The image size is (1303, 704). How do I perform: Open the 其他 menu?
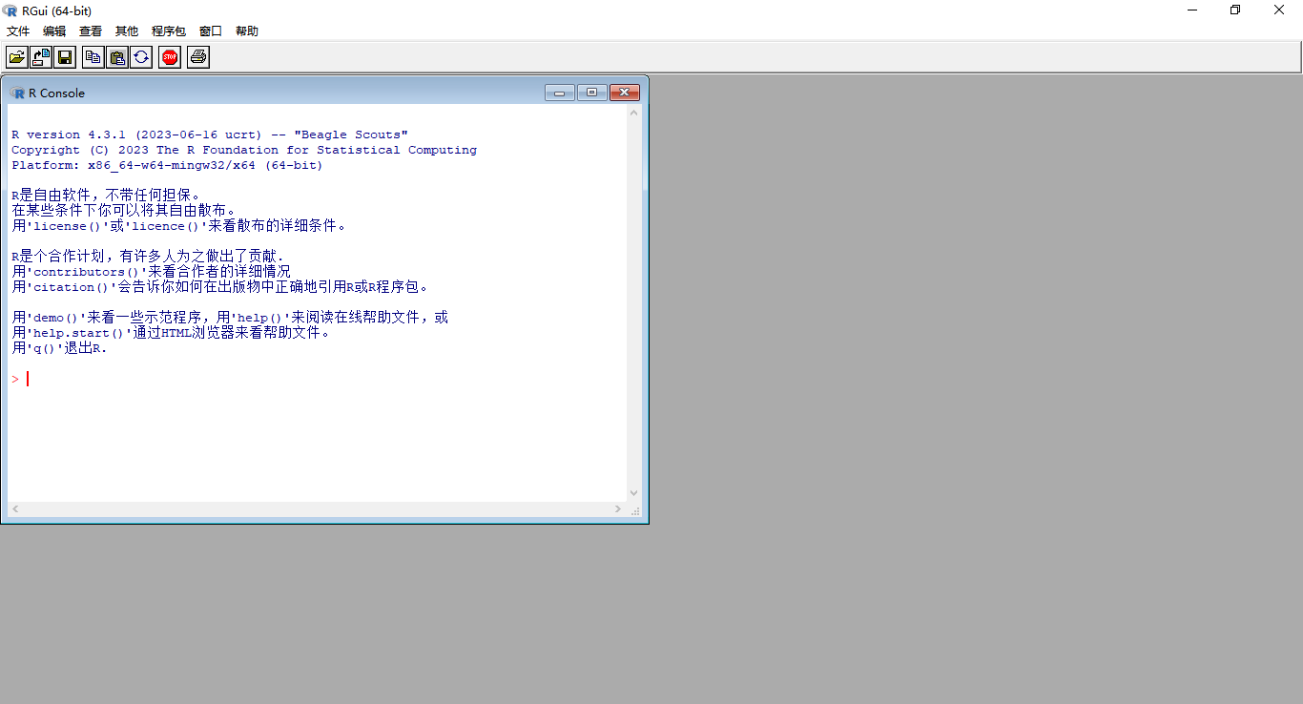coord(127,31)
